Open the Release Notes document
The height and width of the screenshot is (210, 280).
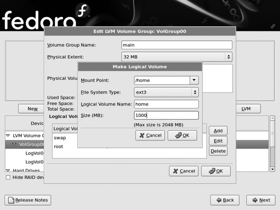[28, 200]
